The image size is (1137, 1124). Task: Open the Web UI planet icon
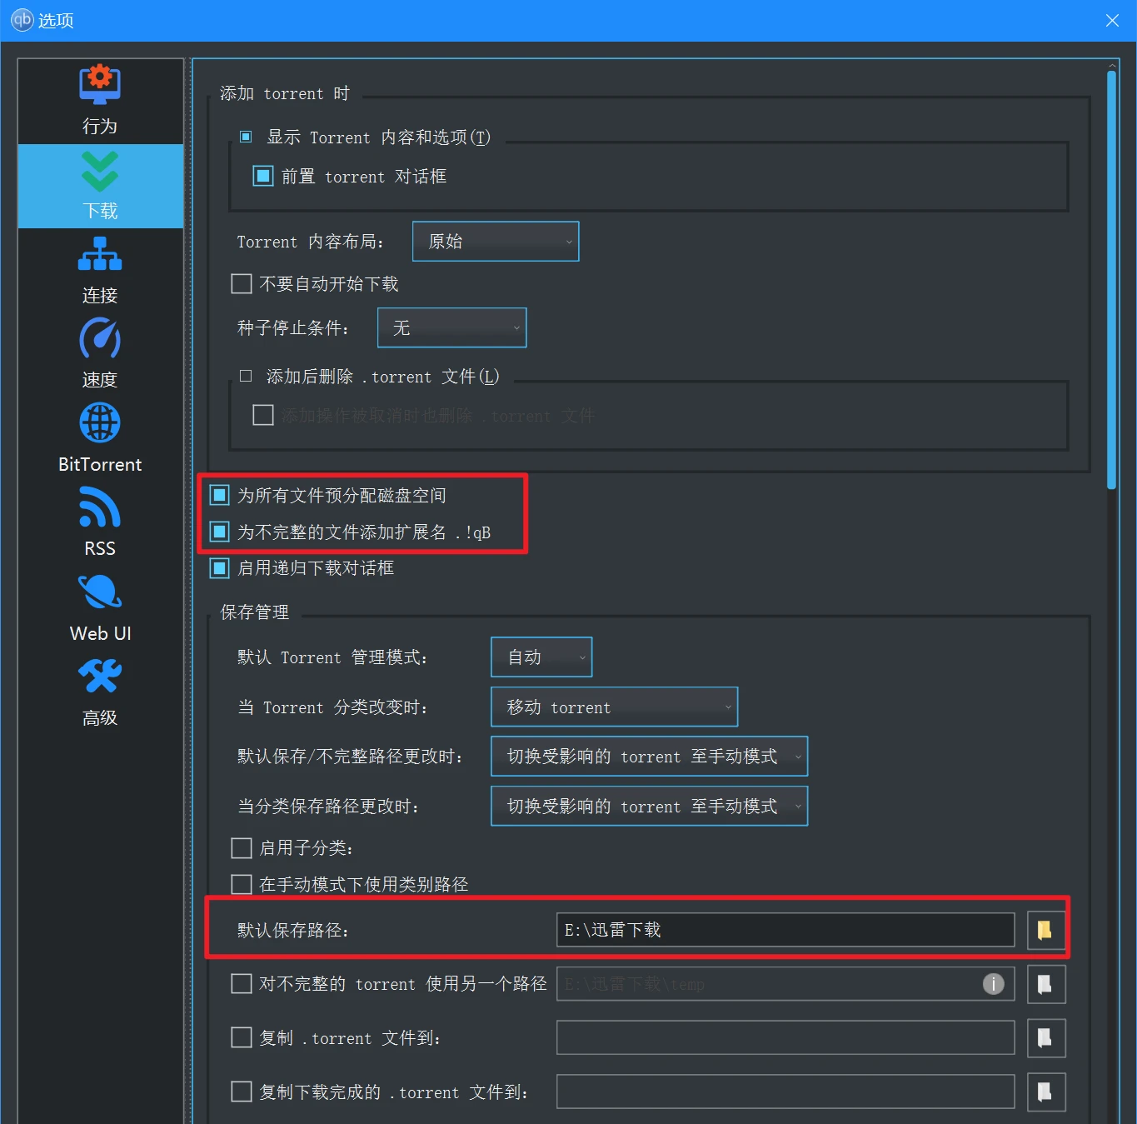click(x=100, y=592)
